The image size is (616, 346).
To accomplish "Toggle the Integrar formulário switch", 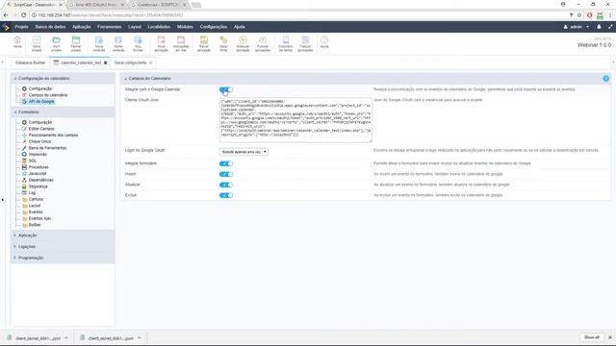I will (226, 163).
